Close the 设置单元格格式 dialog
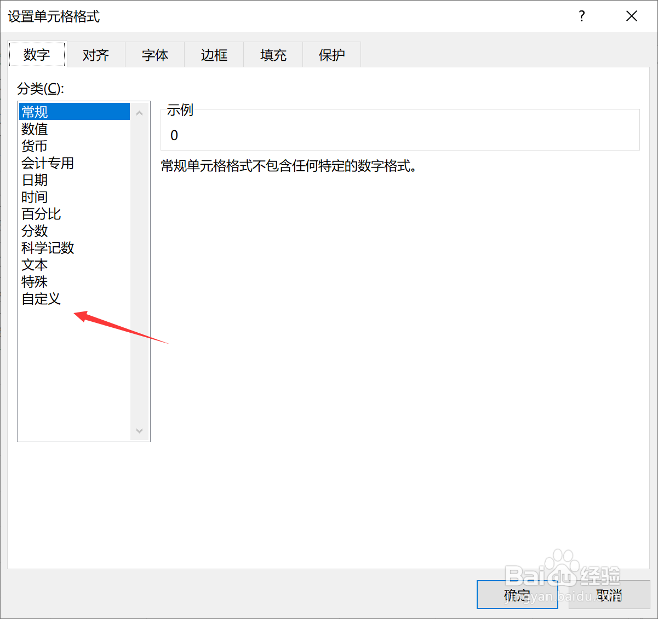This screenshot has height=619, width=658. (x=632, y=16)
